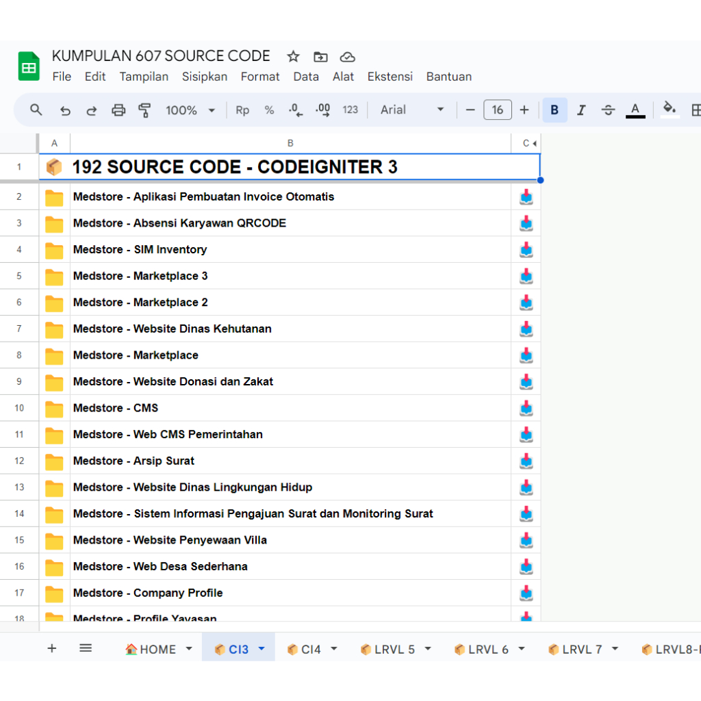Click the search magnifier icon in toolbar
The width and height of the screenshot is (701, 701).
tap(36, 110)
